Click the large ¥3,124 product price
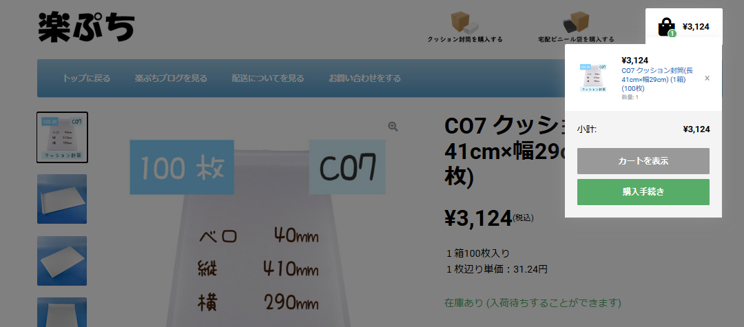Screen dimensions: 744x327 click(x=478, y=218)
